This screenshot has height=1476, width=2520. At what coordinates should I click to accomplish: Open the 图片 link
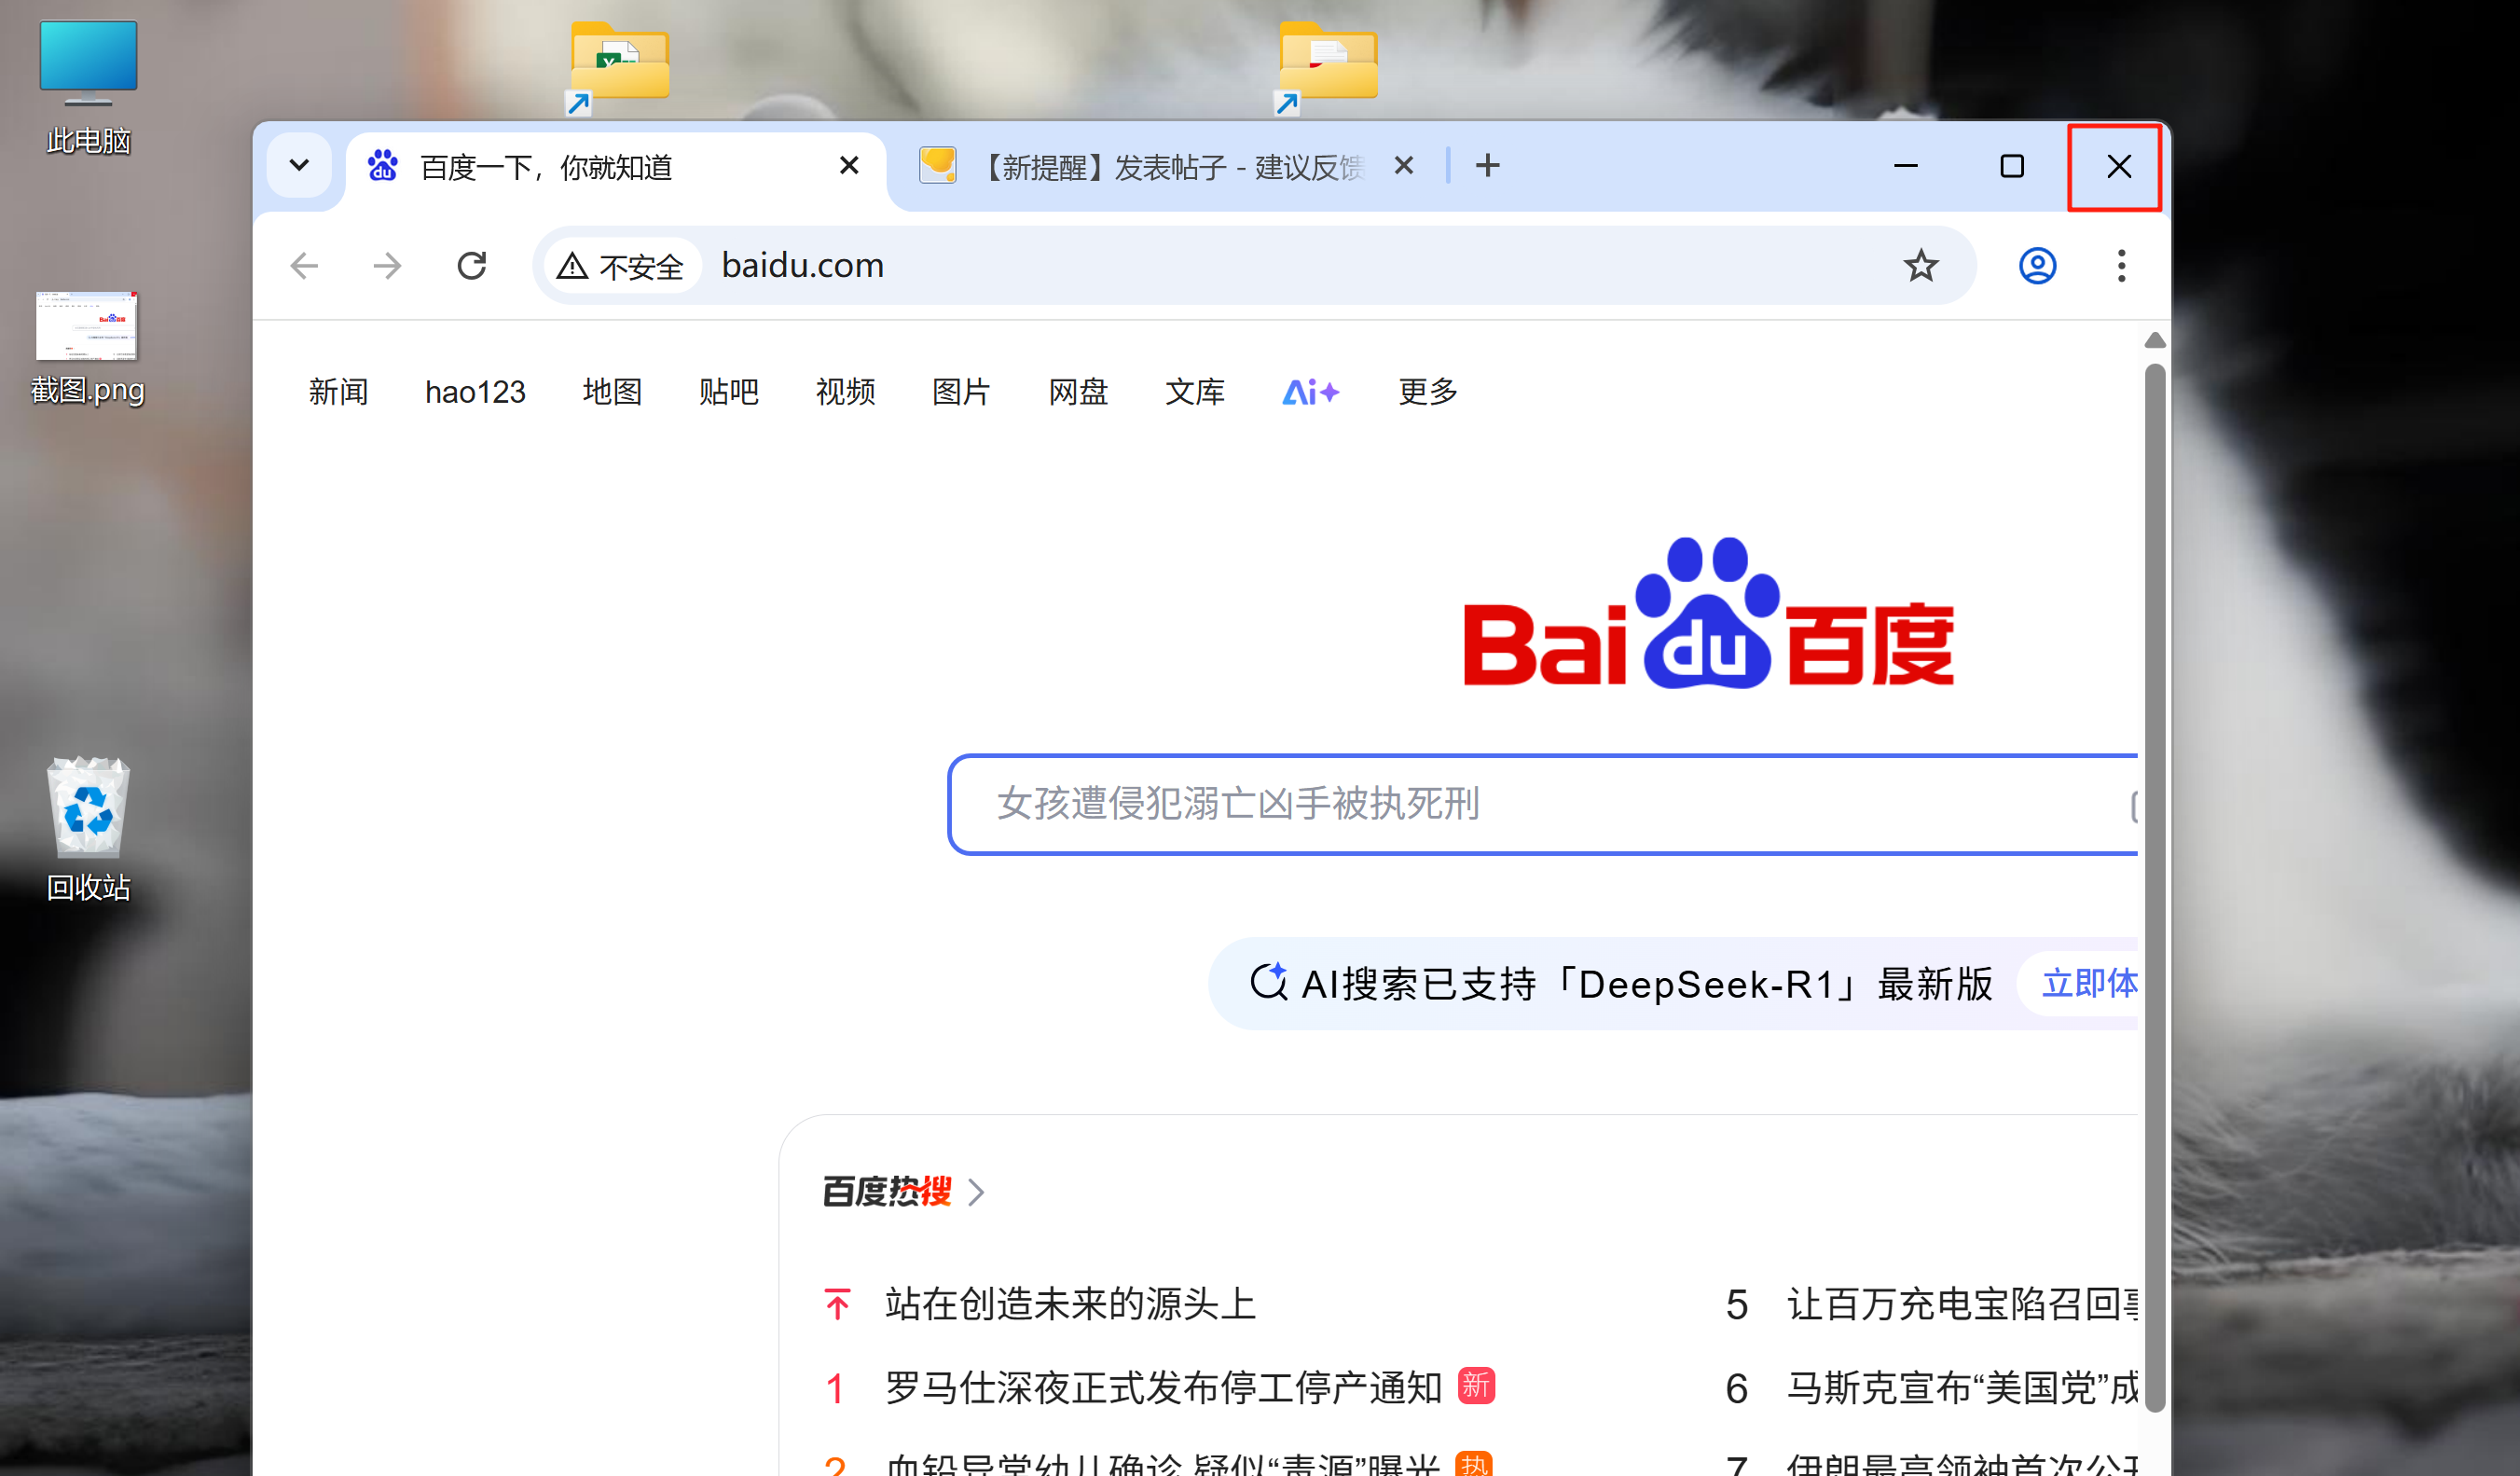click(961, 392)
